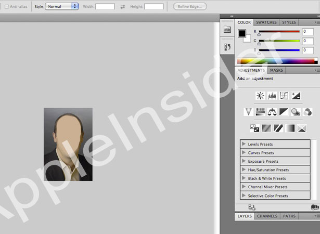Switch to the Adjustments tab
This screenshot has height=234, width=320.
[x=251, y=70]
